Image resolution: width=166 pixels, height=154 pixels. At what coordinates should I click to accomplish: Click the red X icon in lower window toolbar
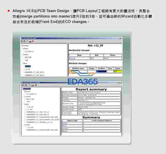(x=36, y=85)
